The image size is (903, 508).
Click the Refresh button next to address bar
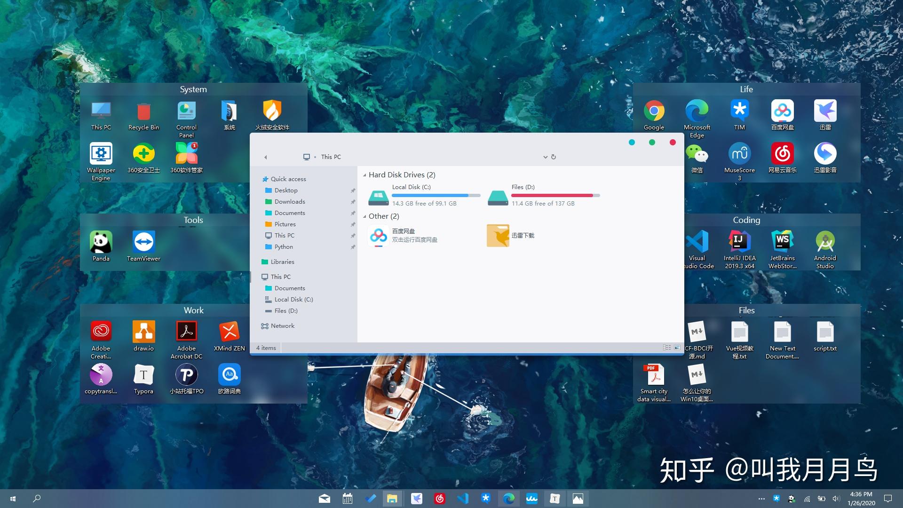(554, 157)
